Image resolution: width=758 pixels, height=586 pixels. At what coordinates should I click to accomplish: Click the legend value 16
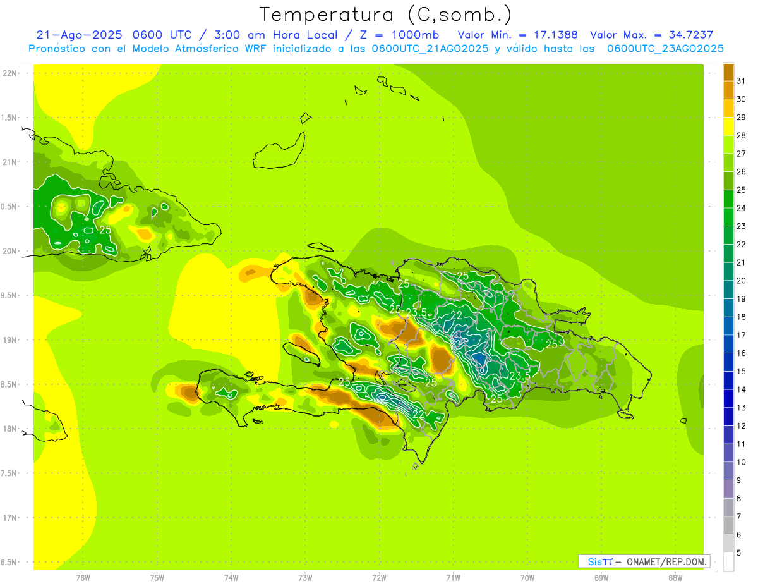coord(742,353)
